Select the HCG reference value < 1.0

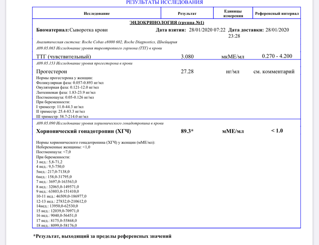point(277,131)
